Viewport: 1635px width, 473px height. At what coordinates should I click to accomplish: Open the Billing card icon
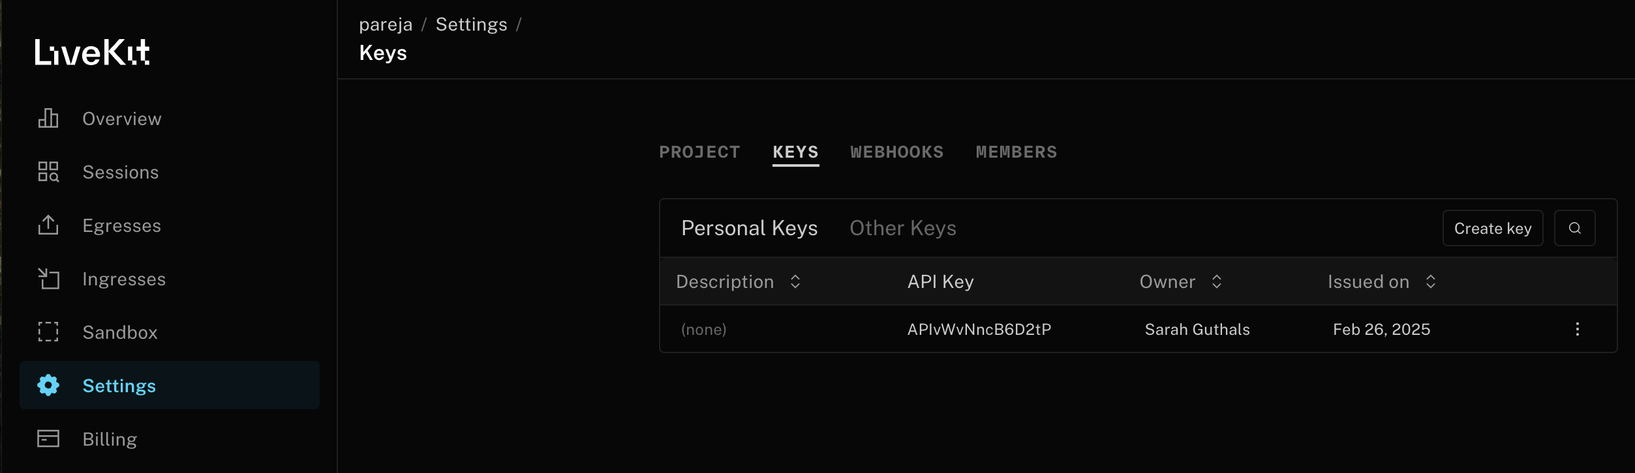tap(48, 439)
